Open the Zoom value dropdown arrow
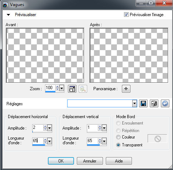The height and width of the screenshot is (170, 173). tap(61, 88)
